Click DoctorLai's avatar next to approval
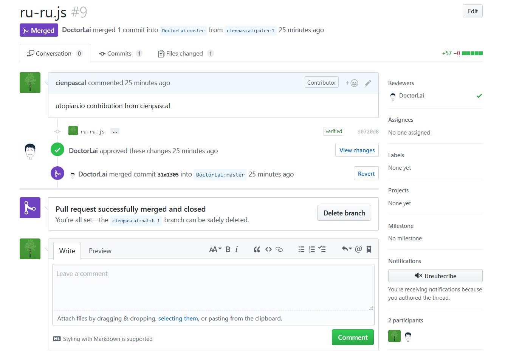 [30, 151]
